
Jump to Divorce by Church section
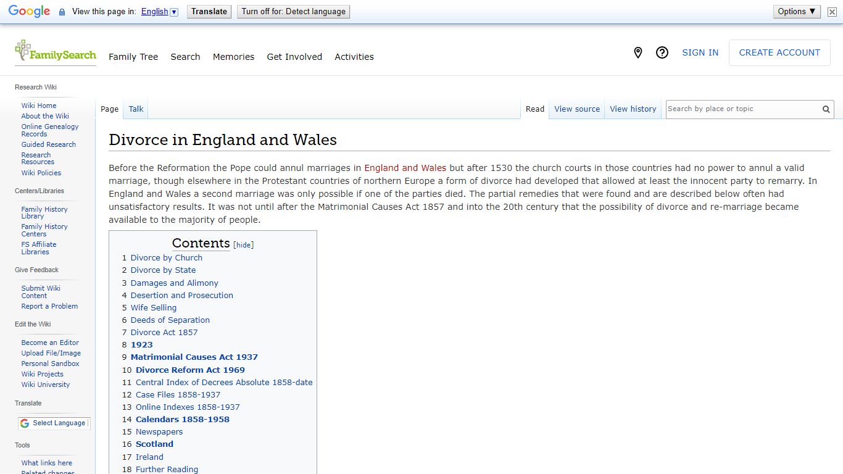pyautogui.click(x=167, y=258)
